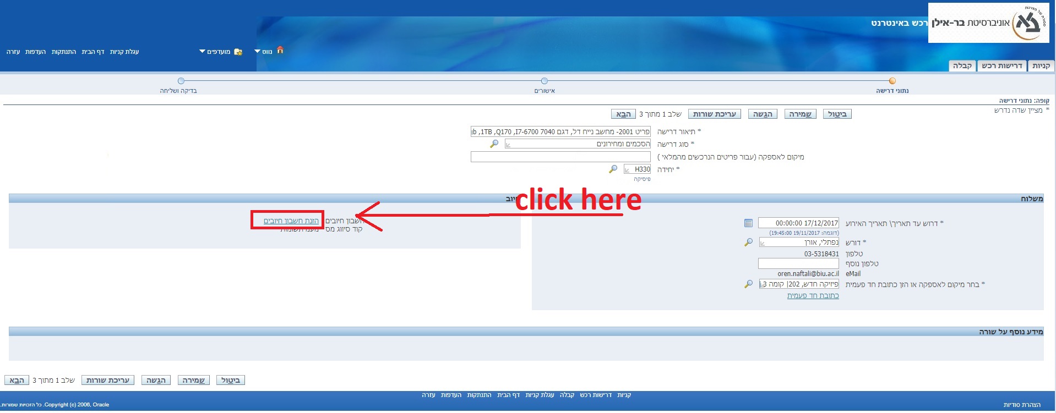
Task: Open search icon for delivery location field
Action: (x=748, y=284)
